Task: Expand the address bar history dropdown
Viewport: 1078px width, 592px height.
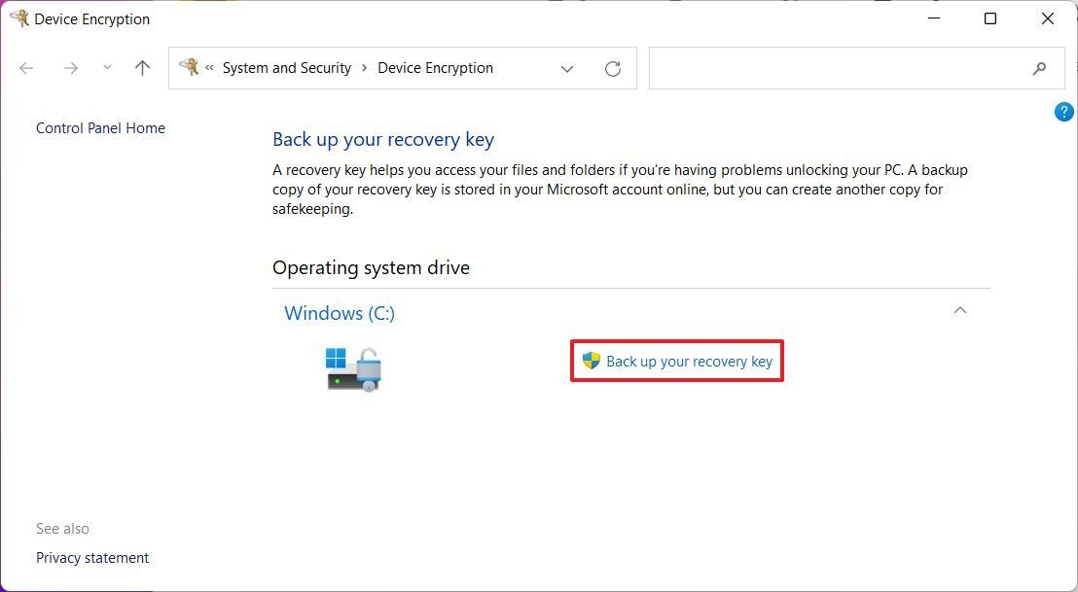Action: [x=567, y=68]
